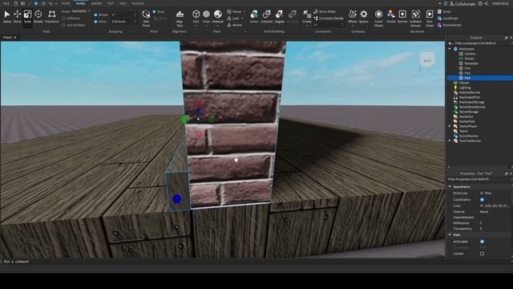The width and height of the screenshot is (513, 289).
Task: Insert a LocalScript
Action: tap(448, 18)
